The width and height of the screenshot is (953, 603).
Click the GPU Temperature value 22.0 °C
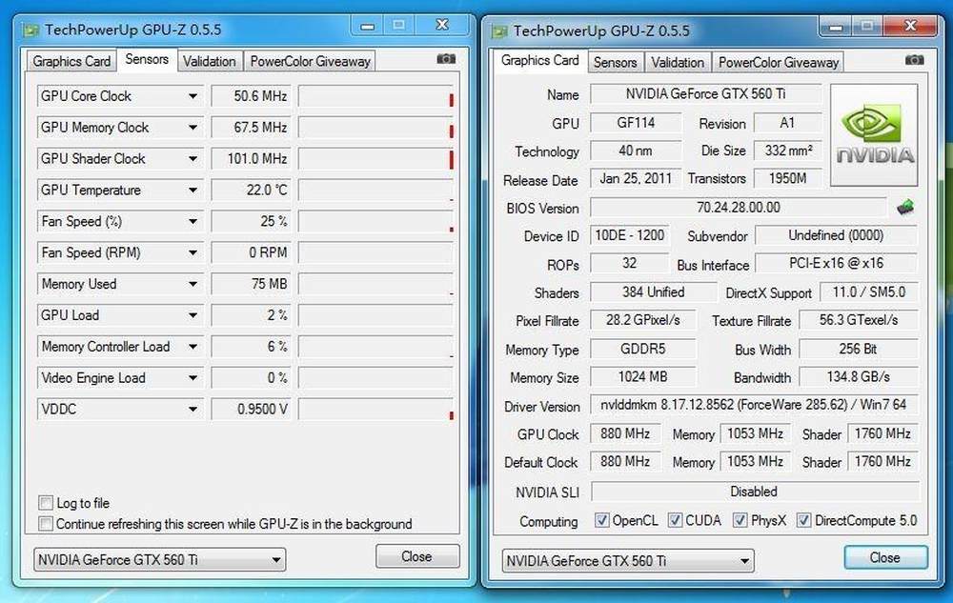(251, 191)
